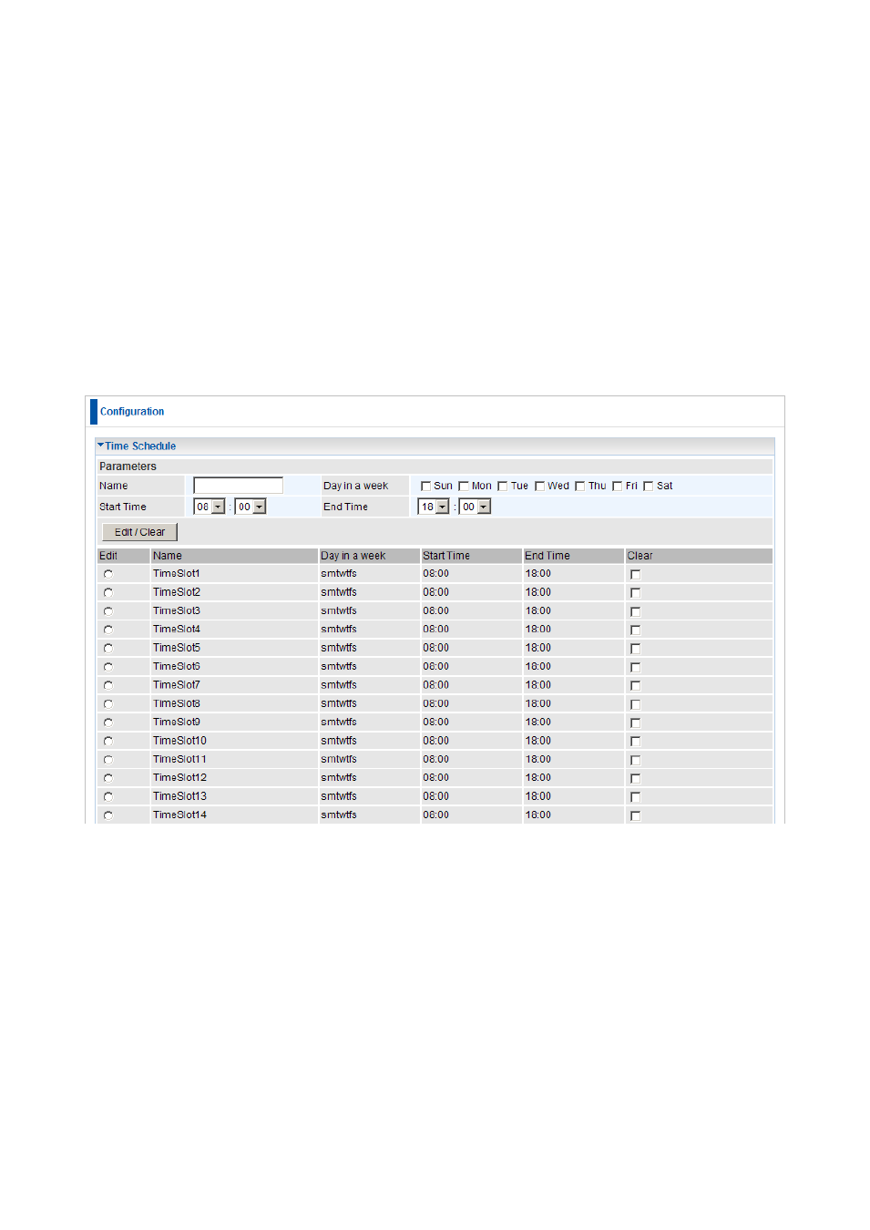
Task: Select the edit radio for TimeSlot9
Action: coord(108,723)
